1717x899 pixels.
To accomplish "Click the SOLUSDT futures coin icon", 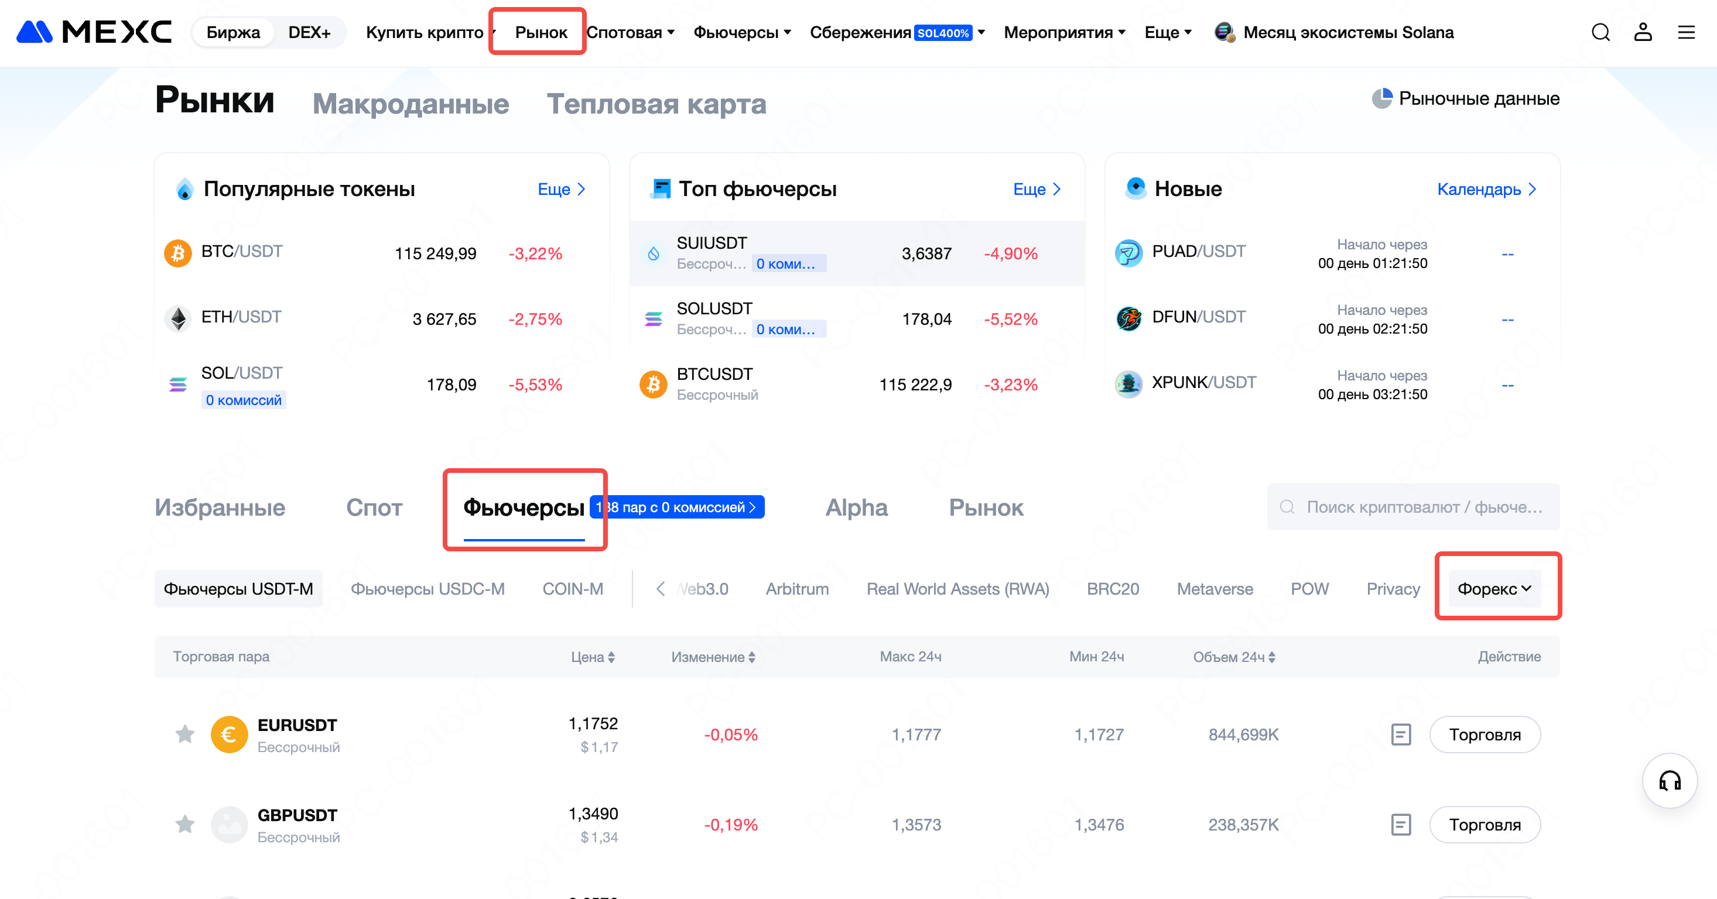I will click(654, 318).
